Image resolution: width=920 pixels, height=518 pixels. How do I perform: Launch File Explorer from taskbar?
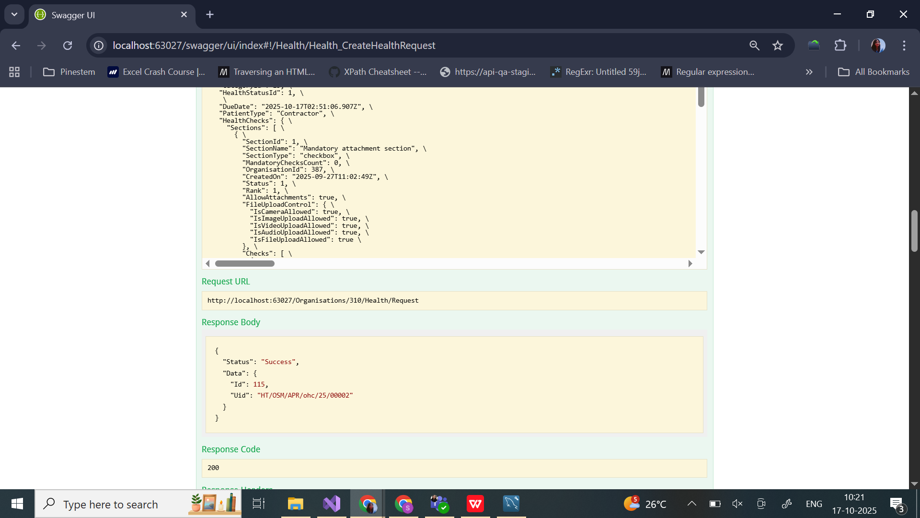[296, 504]
